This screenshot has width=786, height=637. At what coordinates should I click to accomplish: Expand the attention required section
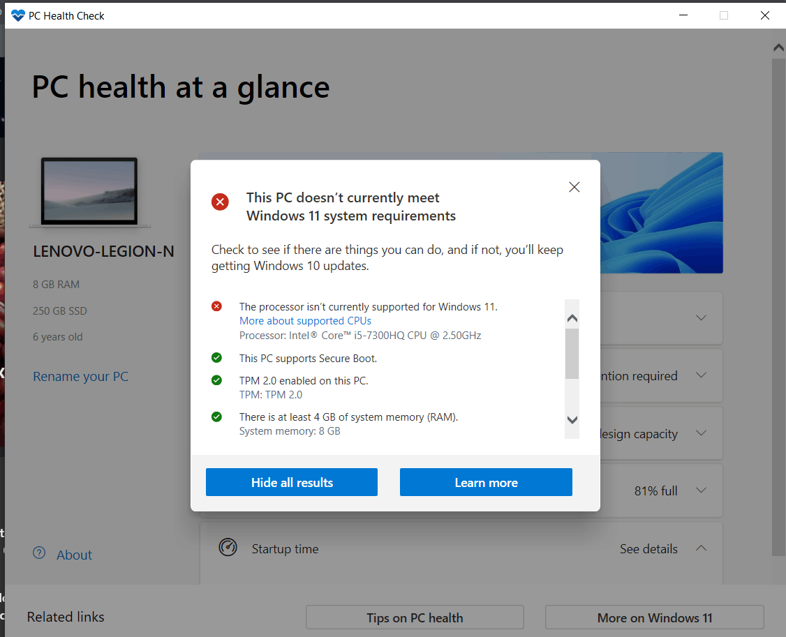coord(701,375)
